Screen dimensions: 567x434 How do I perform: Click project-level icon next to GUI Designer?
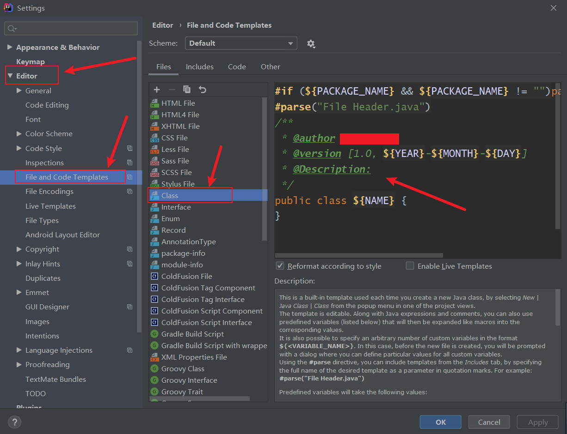[x=129, y=307]
